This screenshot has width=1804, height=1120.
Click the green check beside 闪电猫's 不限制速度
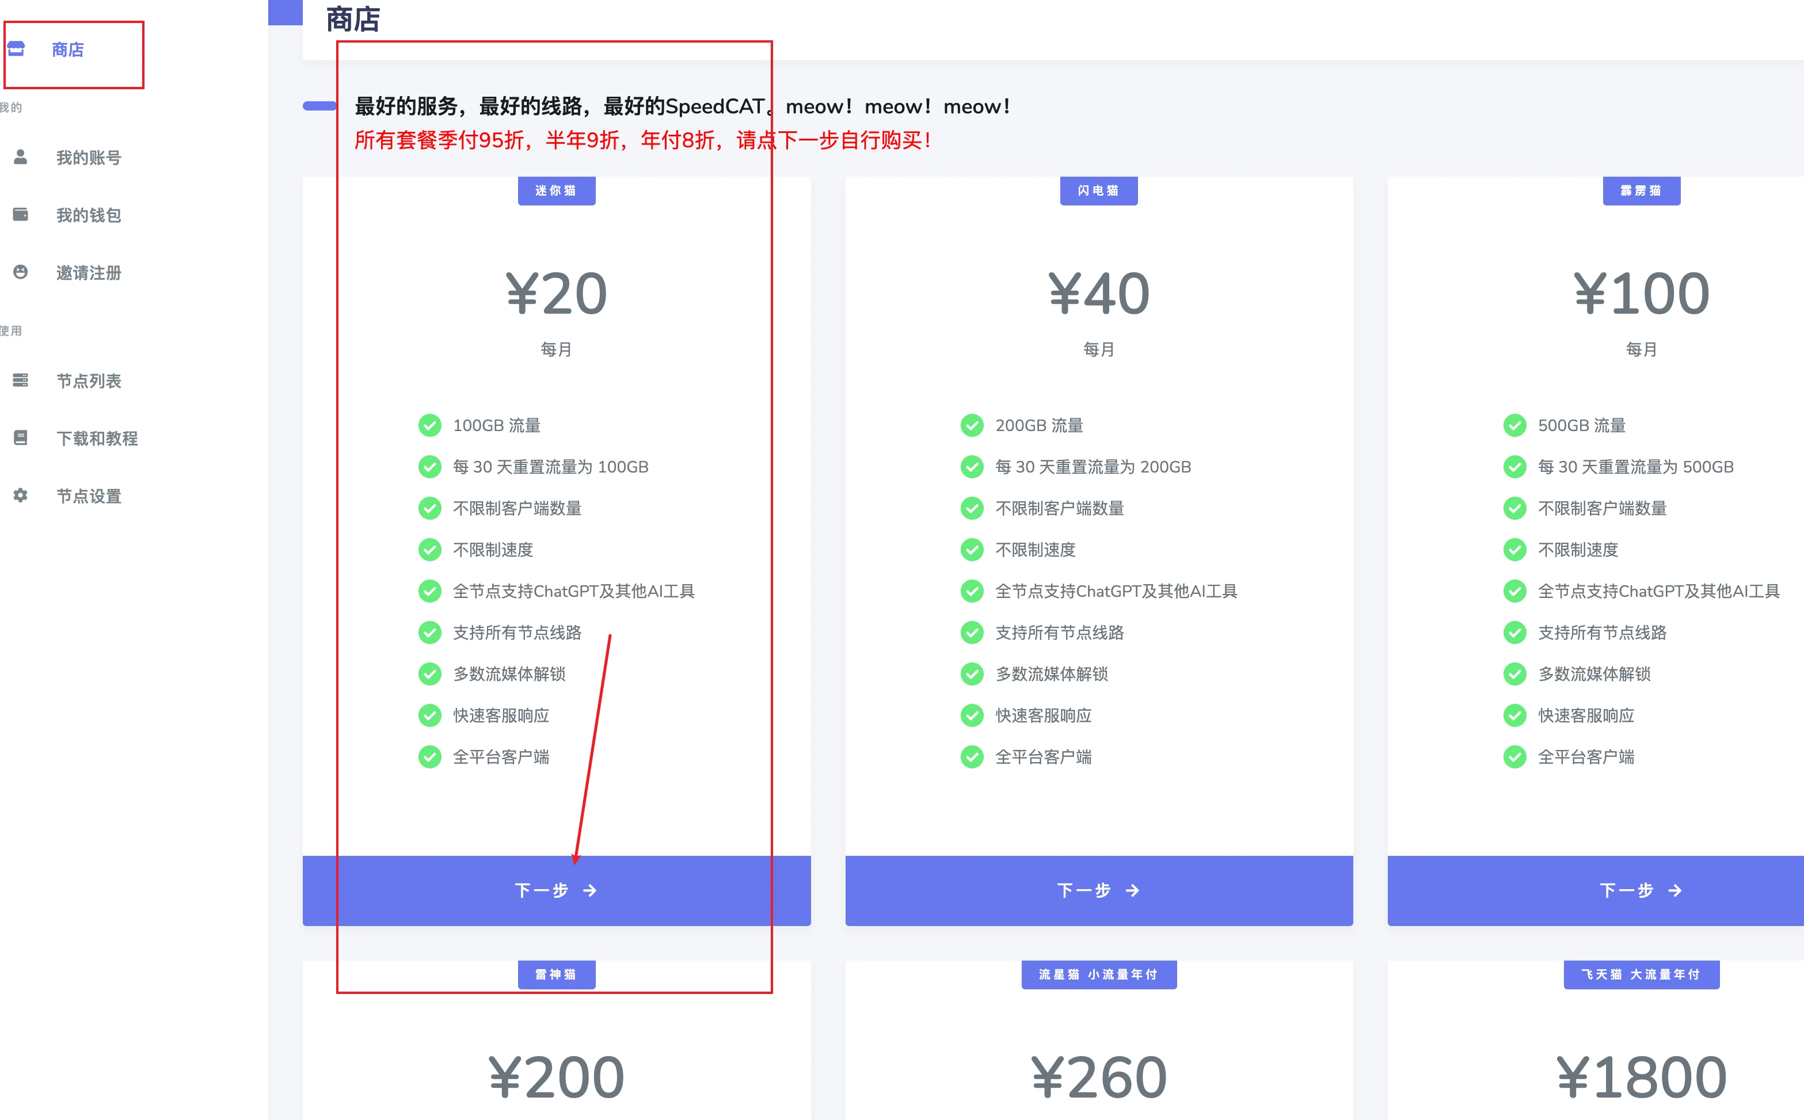coord(972,550)
